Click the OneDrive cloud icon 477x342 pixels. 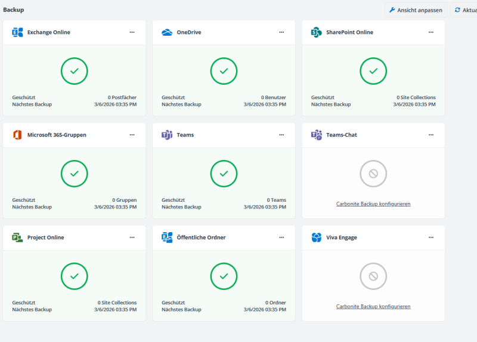click(167, 32)
